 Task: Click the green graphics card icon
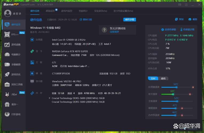coord(32,51)
